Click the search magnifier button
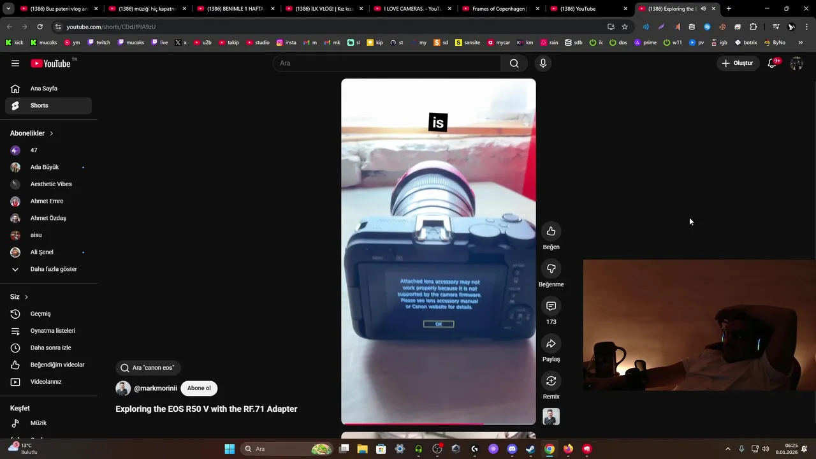 (x=514, y=63)
